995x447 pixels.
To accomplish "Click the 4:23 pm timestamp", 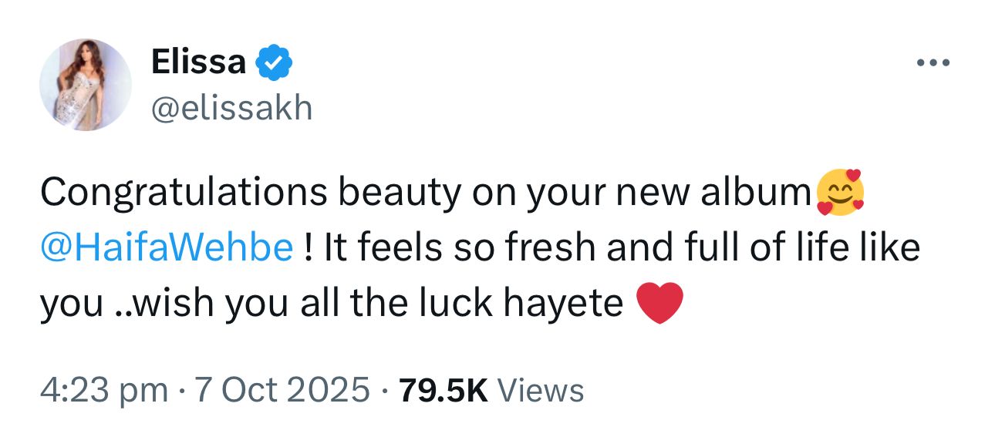I will pos(103,391).
